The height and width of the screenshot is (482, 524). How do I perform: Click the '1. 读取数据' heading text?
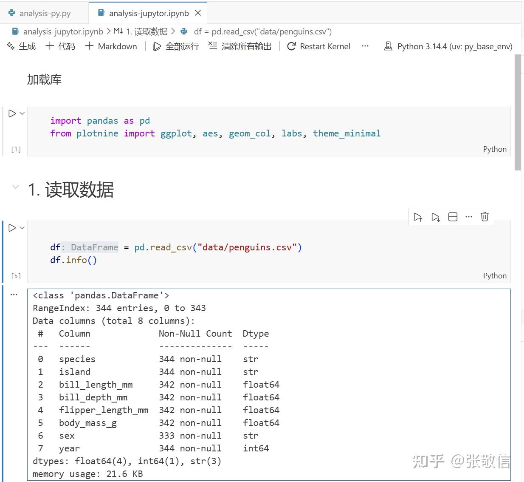click(x=71, y=190)
